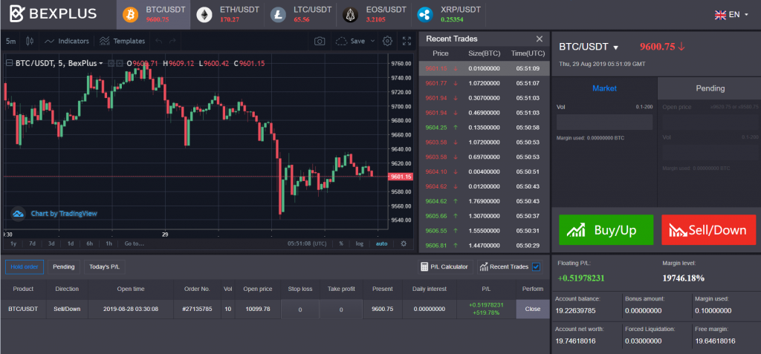
Task: Edit Take profit for order #27135785
Action: [341, 309]
